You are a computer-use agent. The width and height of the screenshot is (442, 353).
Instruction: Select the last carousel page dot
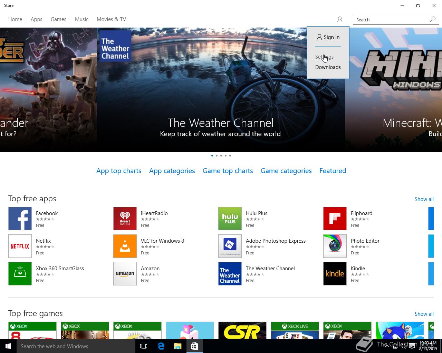click(x=230, y=155)
